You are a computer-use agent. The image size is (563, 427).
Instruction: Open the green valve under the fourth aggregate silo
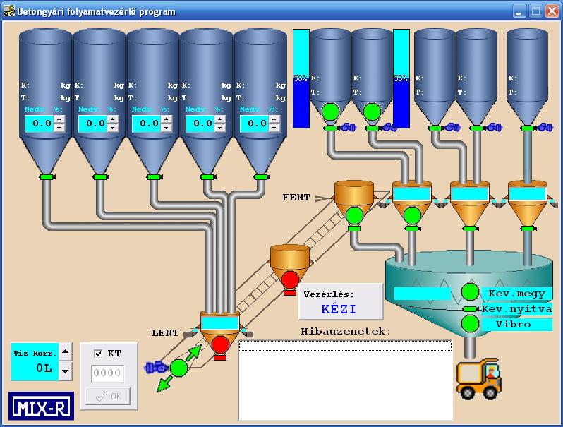(208, 176)
